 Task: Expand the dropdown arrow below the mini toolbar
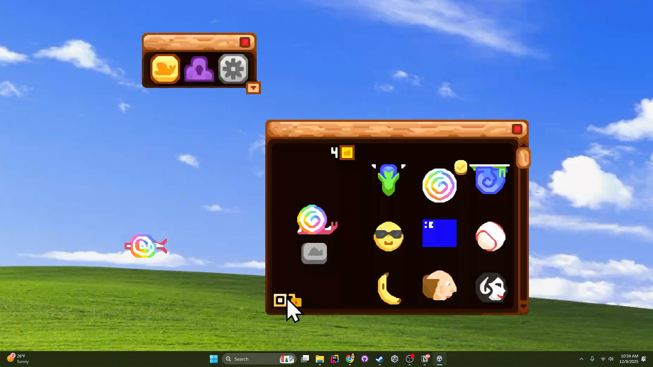click(253, 88)
